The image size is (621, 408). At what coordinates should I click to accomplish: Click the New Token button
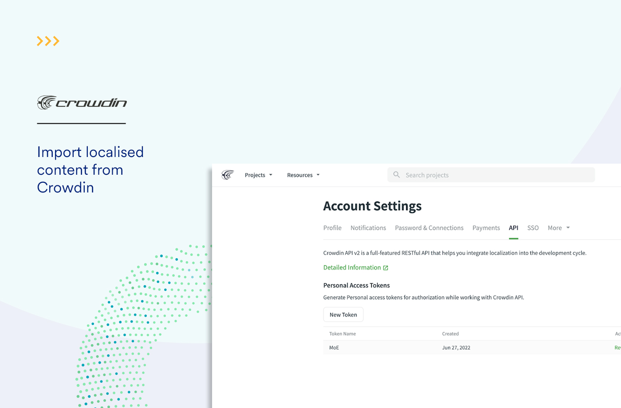click(343, 314)
